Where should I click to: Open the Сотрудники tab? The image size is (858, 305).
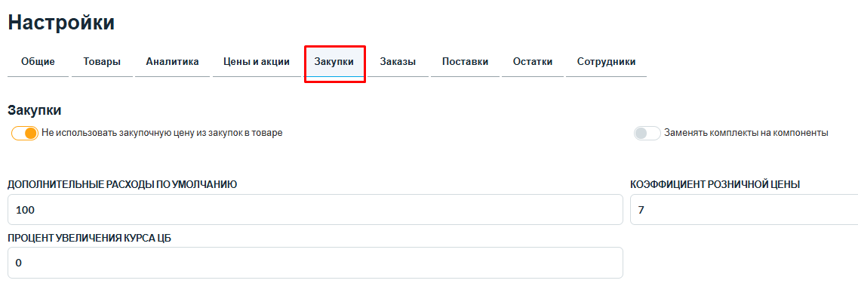point(606,62)
